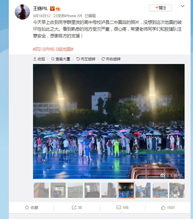
Task: Click the membership crown badge icon
Action: click(x=58, y=9)
